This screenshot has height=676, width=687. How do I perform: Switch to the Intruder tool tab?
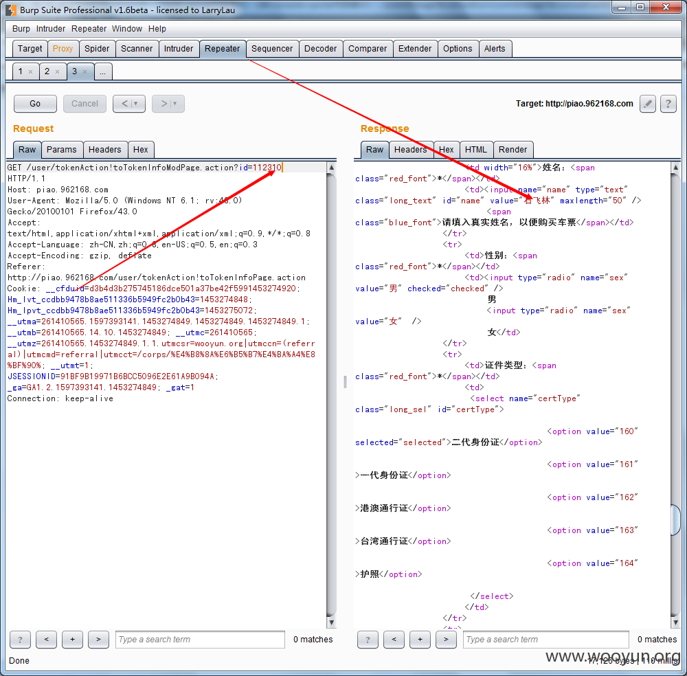(x=179, y=49)
